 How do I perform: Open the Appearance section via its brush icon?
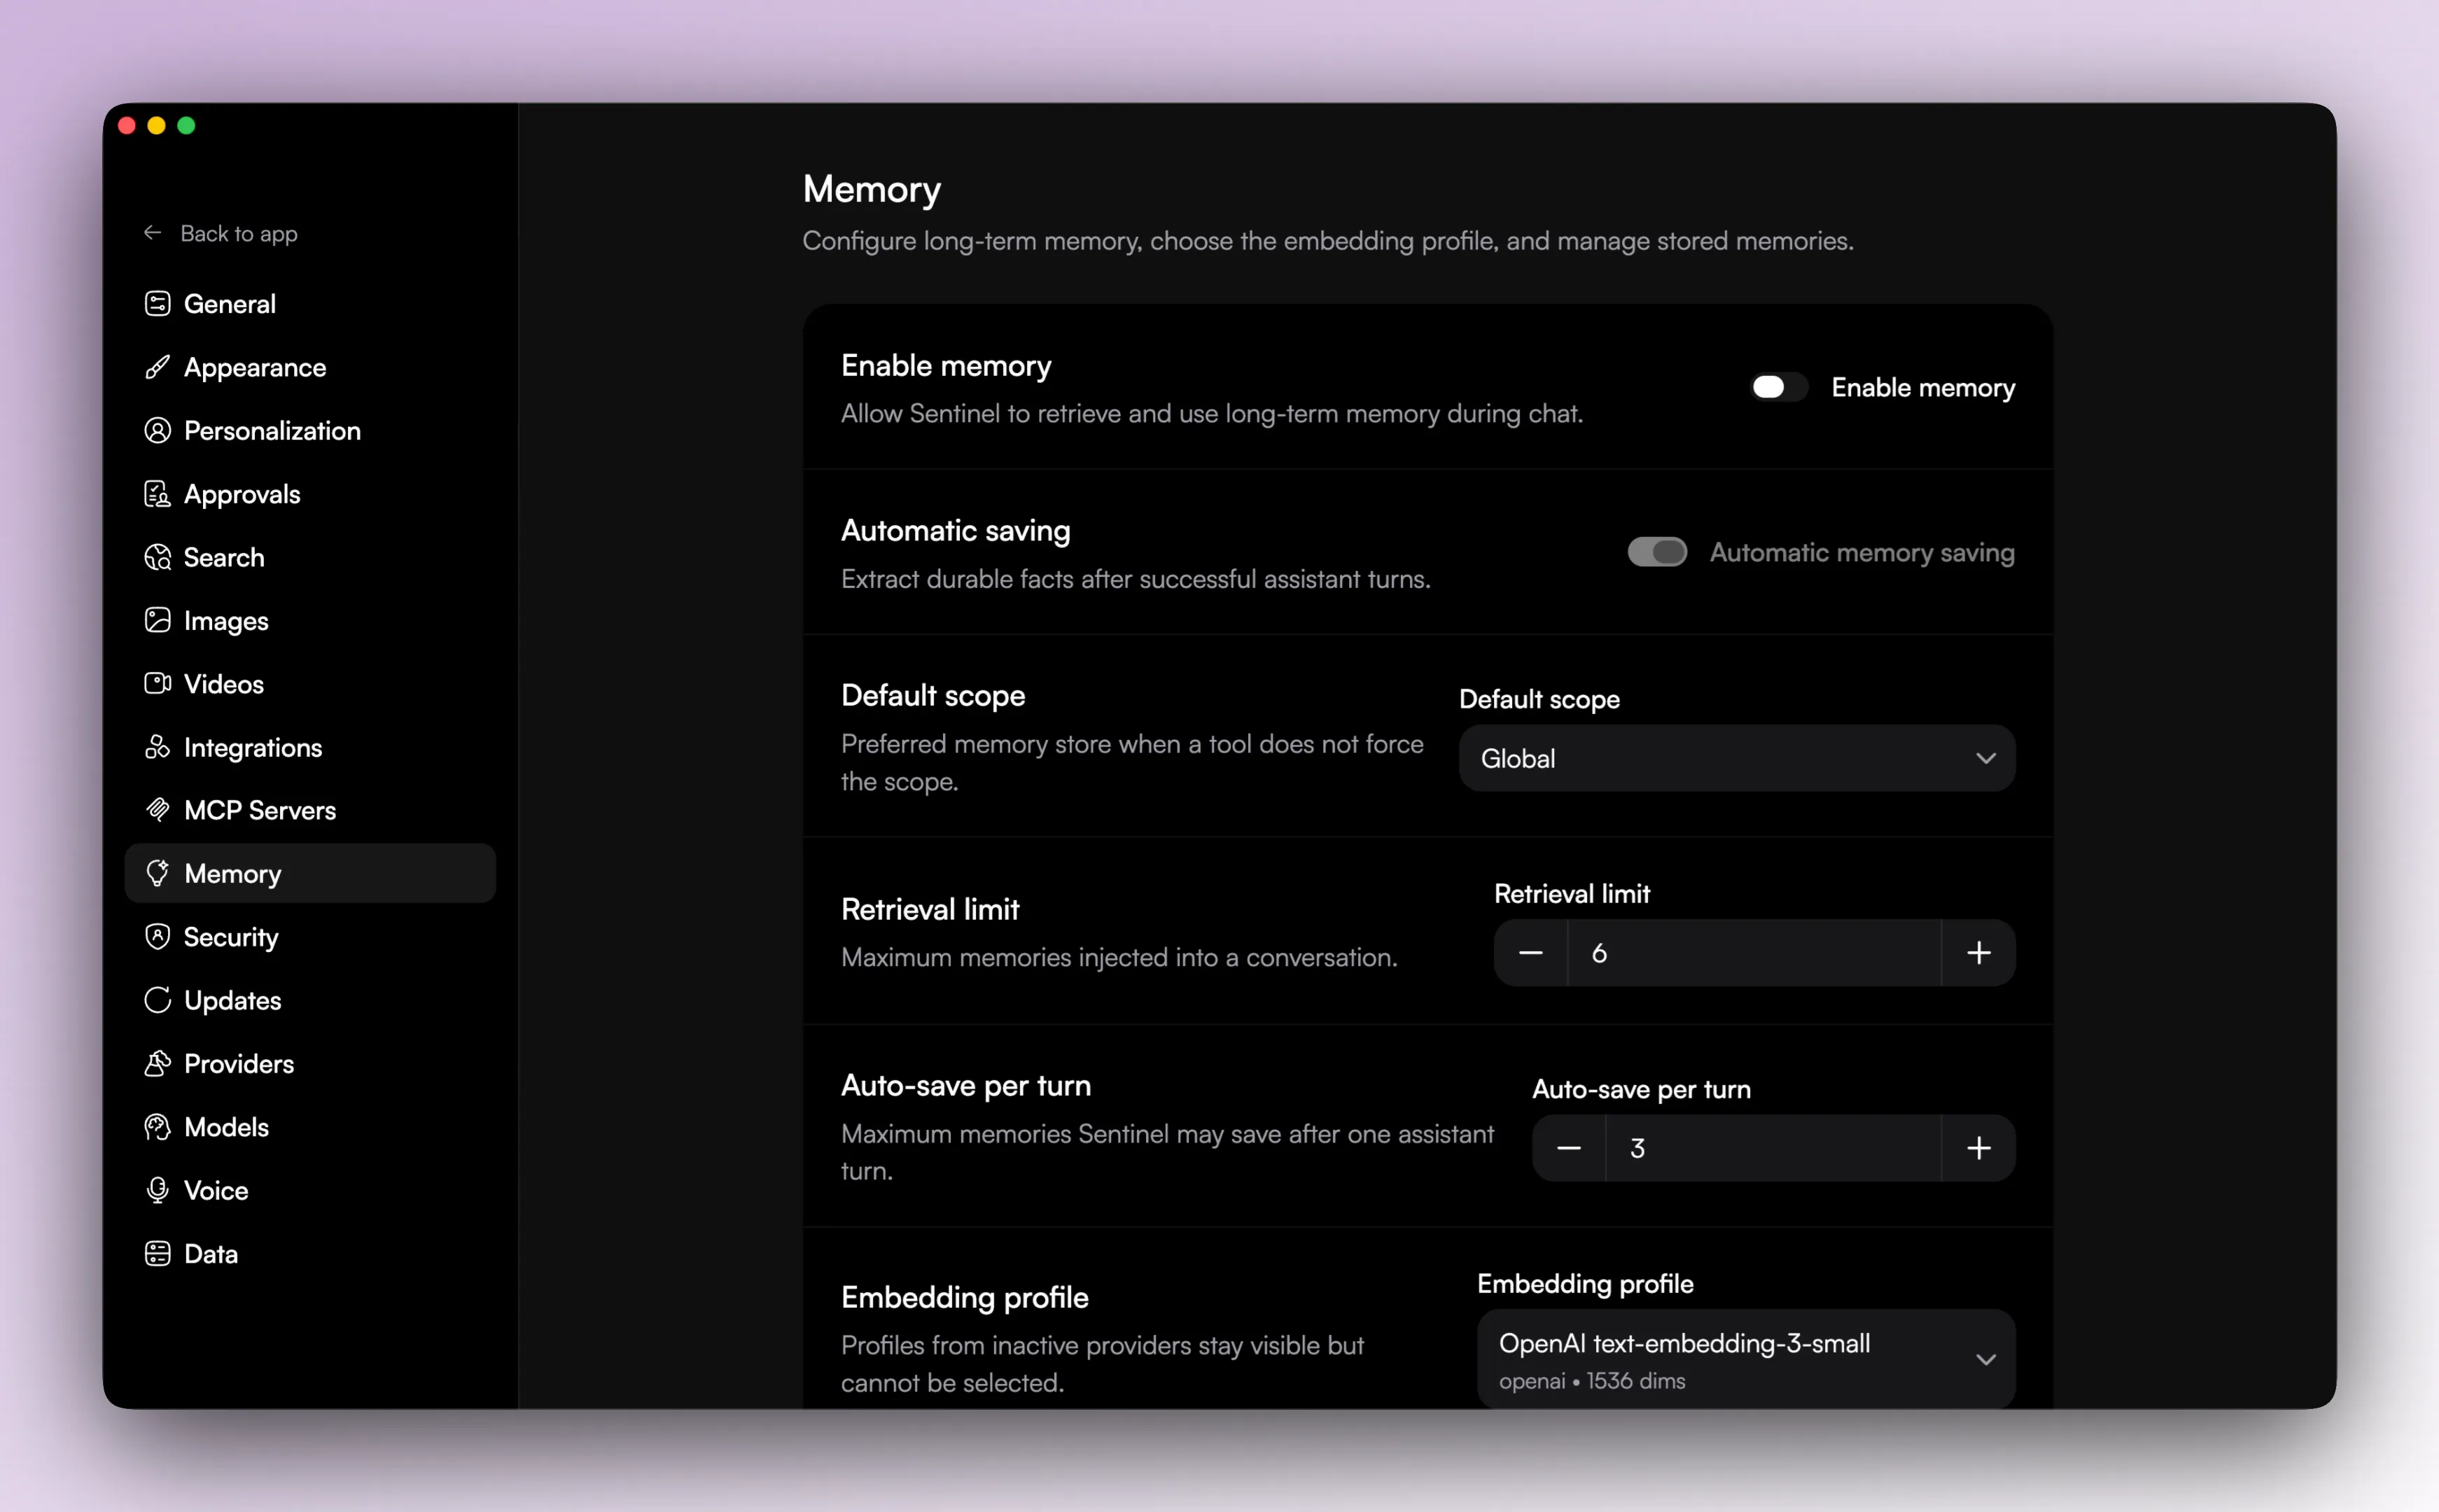pyautogui.click(x=158, y=367)
